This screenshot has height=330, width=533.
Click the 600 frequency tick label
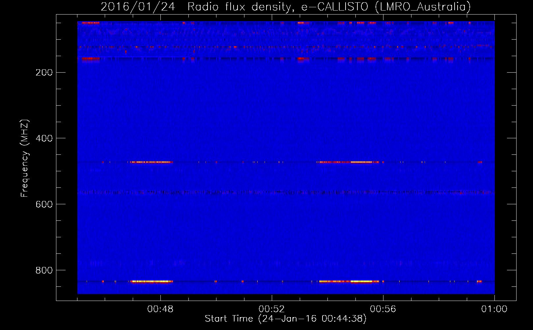coord(44,205)
